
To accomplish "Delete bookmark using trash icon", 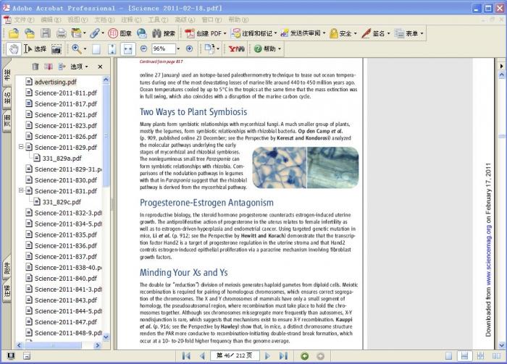I will (x=35, y=67).
